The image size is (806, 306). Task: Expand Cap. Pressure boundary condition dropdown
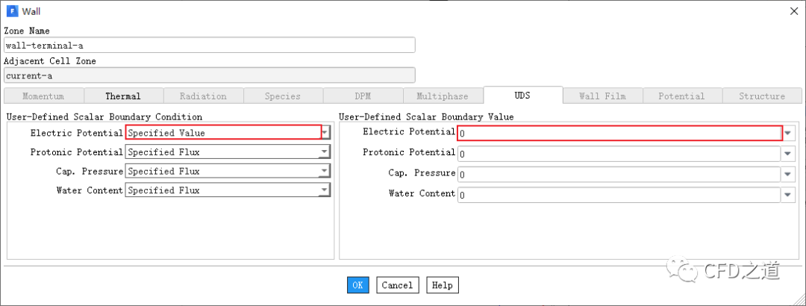click(x=325, y=172)
